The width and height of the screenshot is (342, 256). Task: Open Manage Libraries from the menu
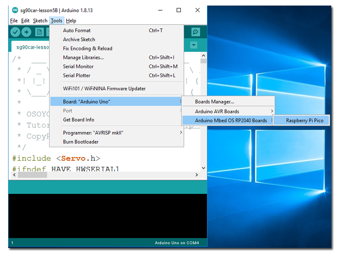click(x=116, y=58)
